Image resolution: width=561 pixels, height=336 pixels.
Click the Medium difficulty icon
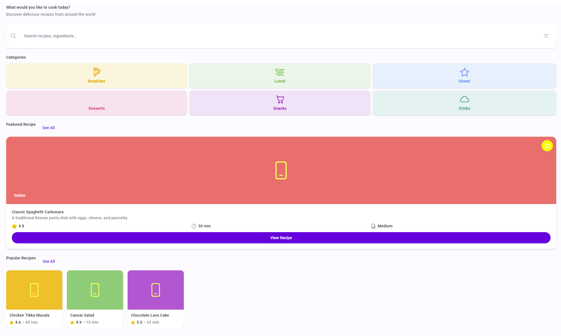[373, 226]
